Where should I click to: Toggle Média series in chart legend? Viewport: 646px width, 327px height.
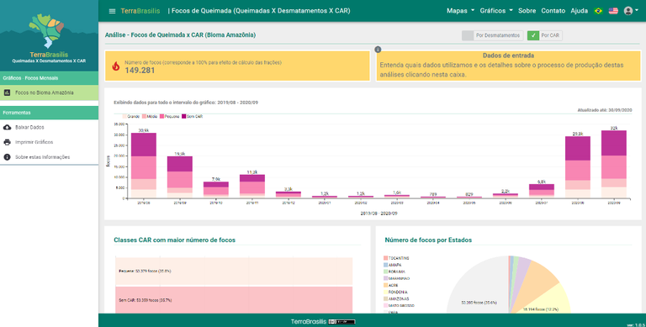coord(150,117)
